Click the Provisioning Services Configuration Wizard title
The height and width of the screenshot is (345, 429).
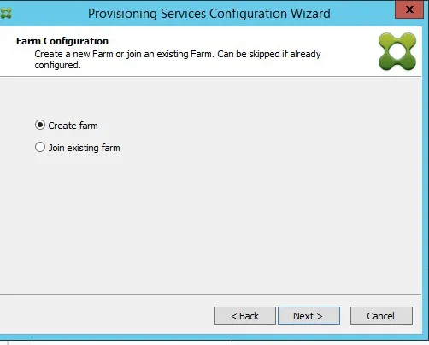(x=209, y=14)
